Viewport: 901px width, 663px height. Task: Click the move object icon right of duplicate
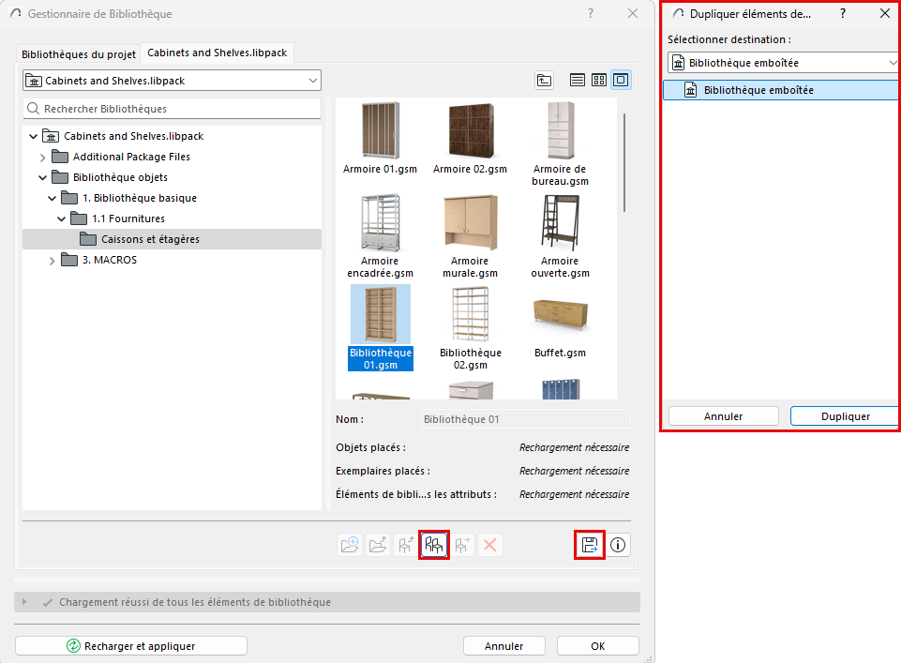(x=462, y=545)
